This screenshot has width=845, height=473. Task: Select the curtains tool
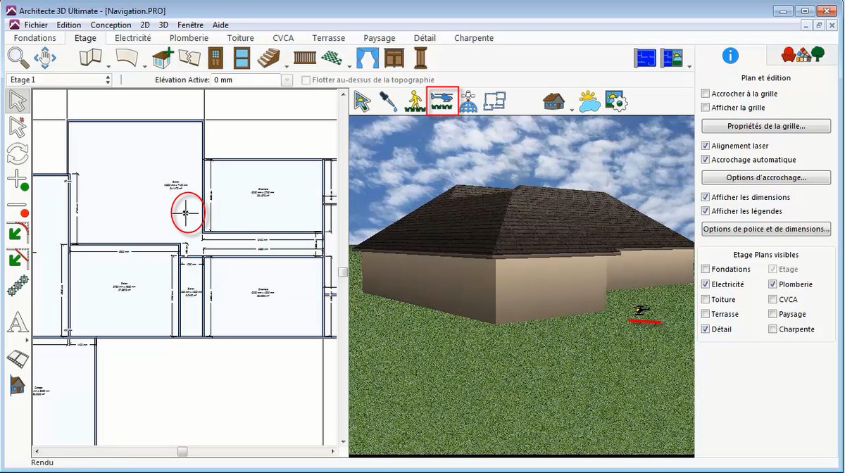368,58
